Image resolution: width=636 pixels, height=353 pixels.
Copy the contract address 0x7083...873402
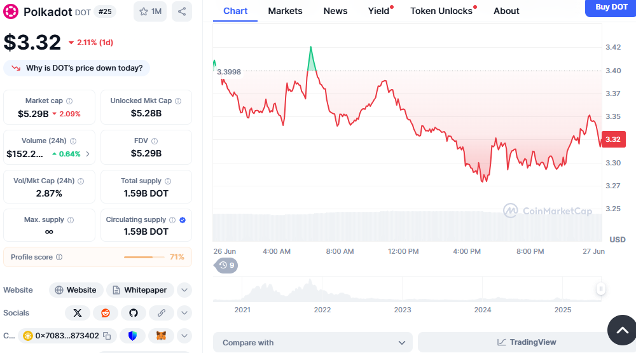107,336
